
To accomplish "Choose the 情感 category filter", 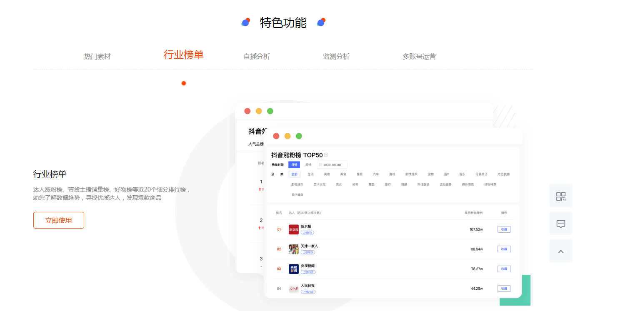I will click(x=404, y=184).
